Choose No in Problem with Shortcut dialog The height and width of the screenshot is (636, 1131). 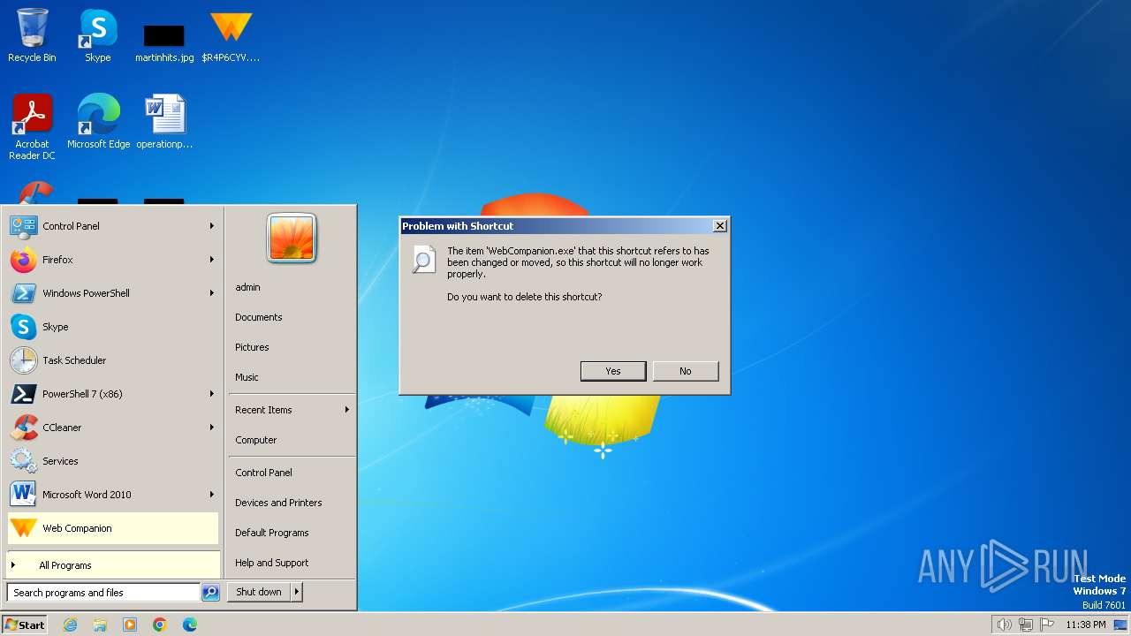pyautogui.click(x=686, y=371)
